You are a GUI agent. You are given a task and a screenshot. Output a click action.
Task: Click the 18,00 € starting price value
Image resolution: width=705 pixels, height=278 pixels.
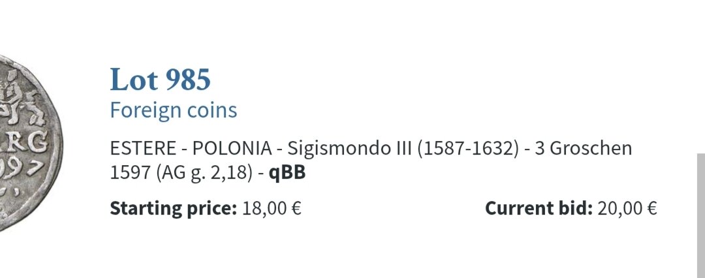click(x=272, y=209)
